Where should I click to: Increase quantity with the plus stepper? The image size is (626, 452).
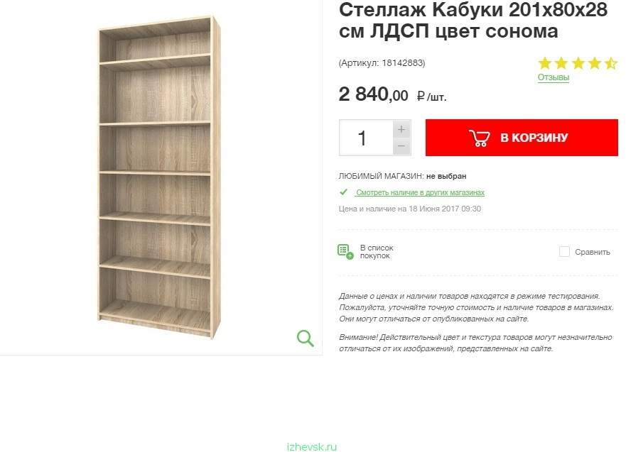point(401,129)
